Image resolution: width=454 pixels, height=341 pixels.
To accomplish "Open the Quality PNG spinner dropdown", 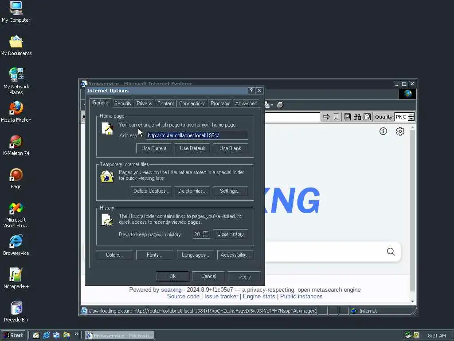I will coord(411,117).
